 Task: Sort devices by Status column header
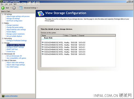[x=66, y=35]
